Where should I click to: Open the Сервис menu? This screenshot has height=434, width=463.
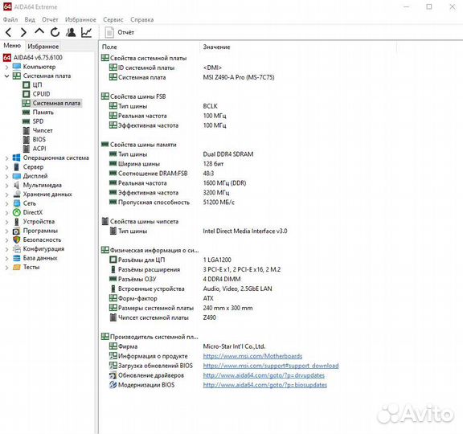pyautogui.click(x=113, y=20)
